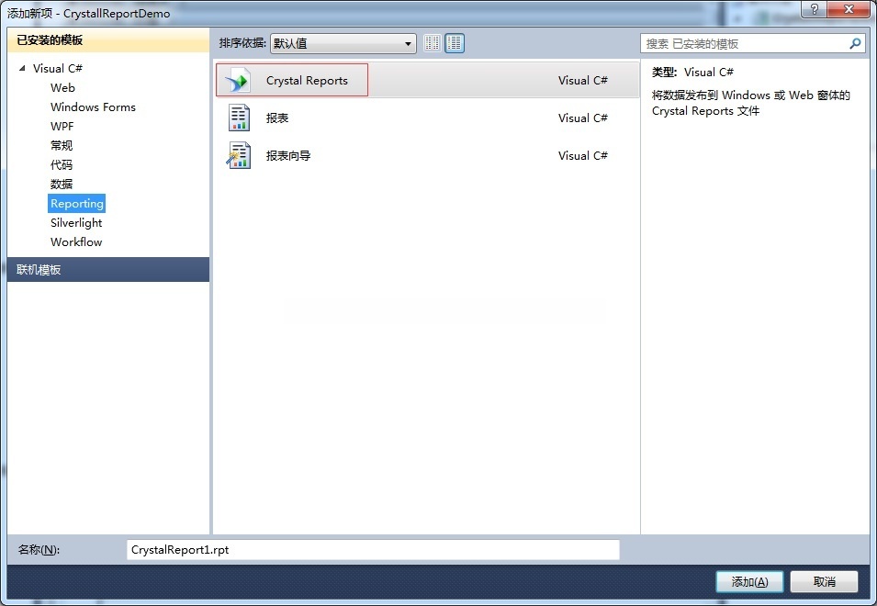Viewport: 877px width, 606px height.
Task: Select the Crystal Reports item name
Action: (307, 81)
